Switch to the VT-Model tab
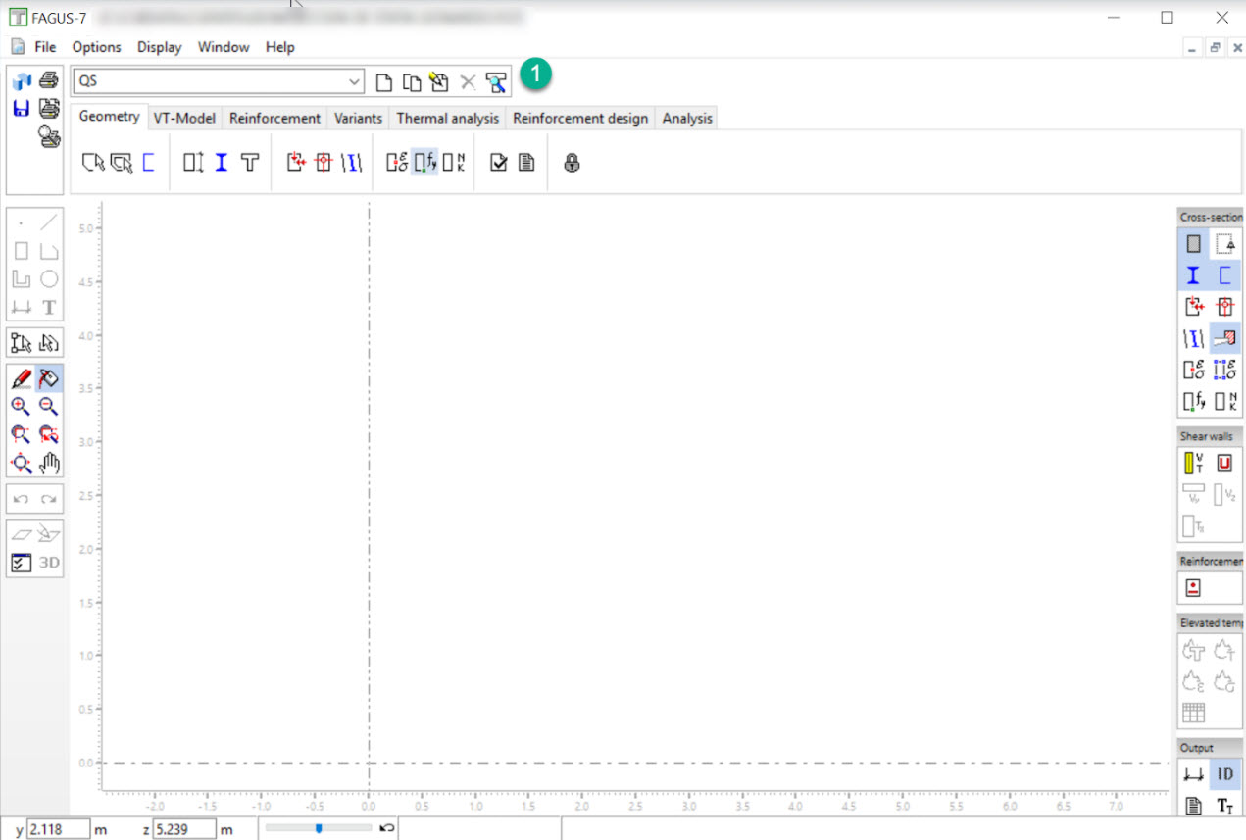 tap(184, 118)
